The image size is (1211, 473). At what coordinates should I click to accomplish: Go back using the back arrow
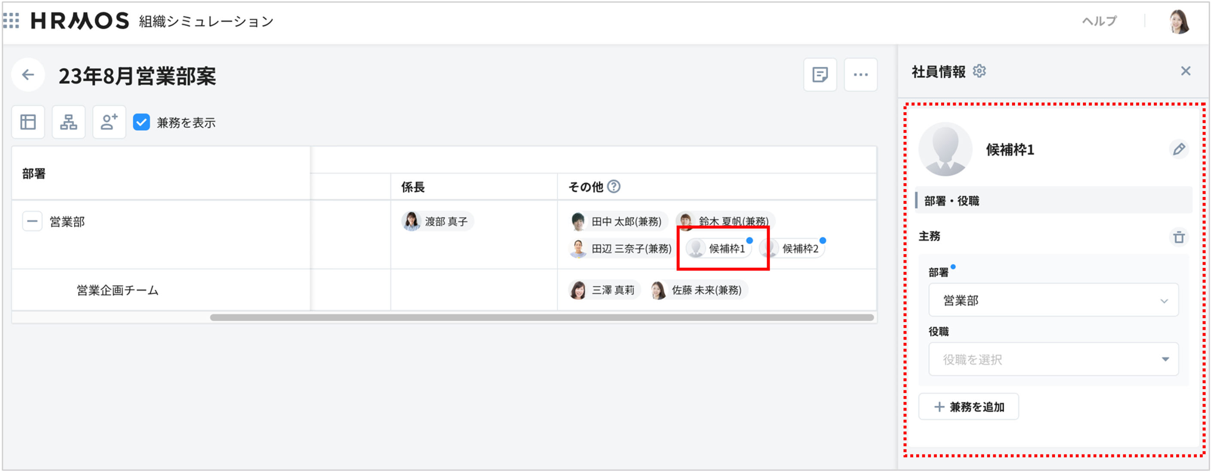tap(28, 74)
